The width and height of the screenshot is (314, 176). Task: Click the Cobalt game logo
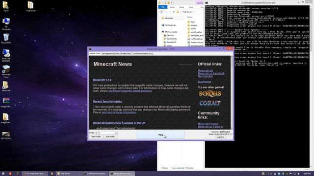coord(210,103)
